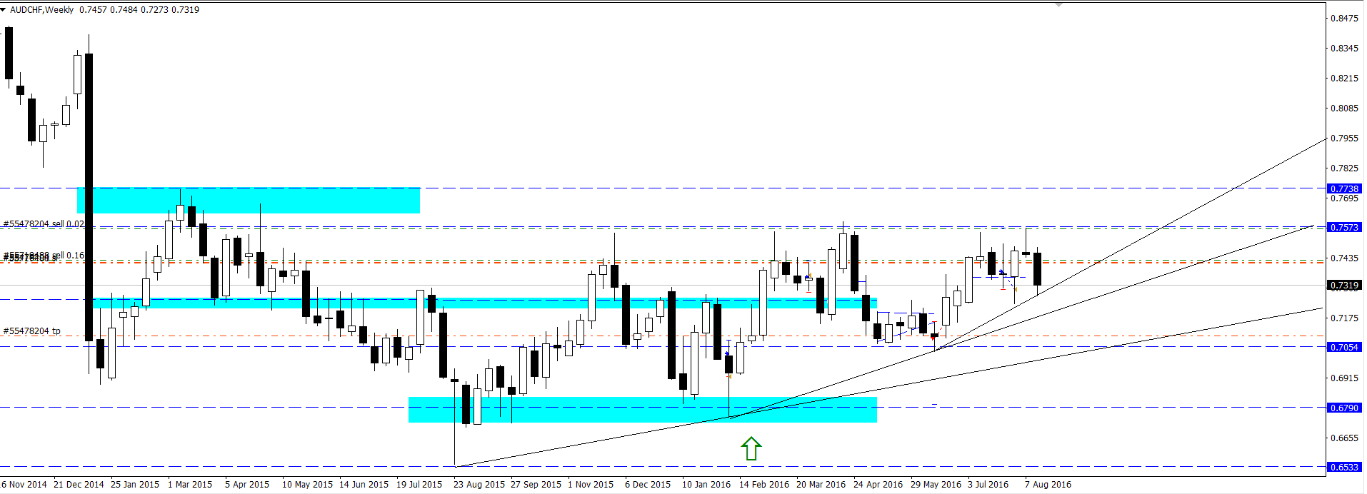Click the 0.6655 price axis label
Viewport: 1367px width, 494px height.
1344,438
